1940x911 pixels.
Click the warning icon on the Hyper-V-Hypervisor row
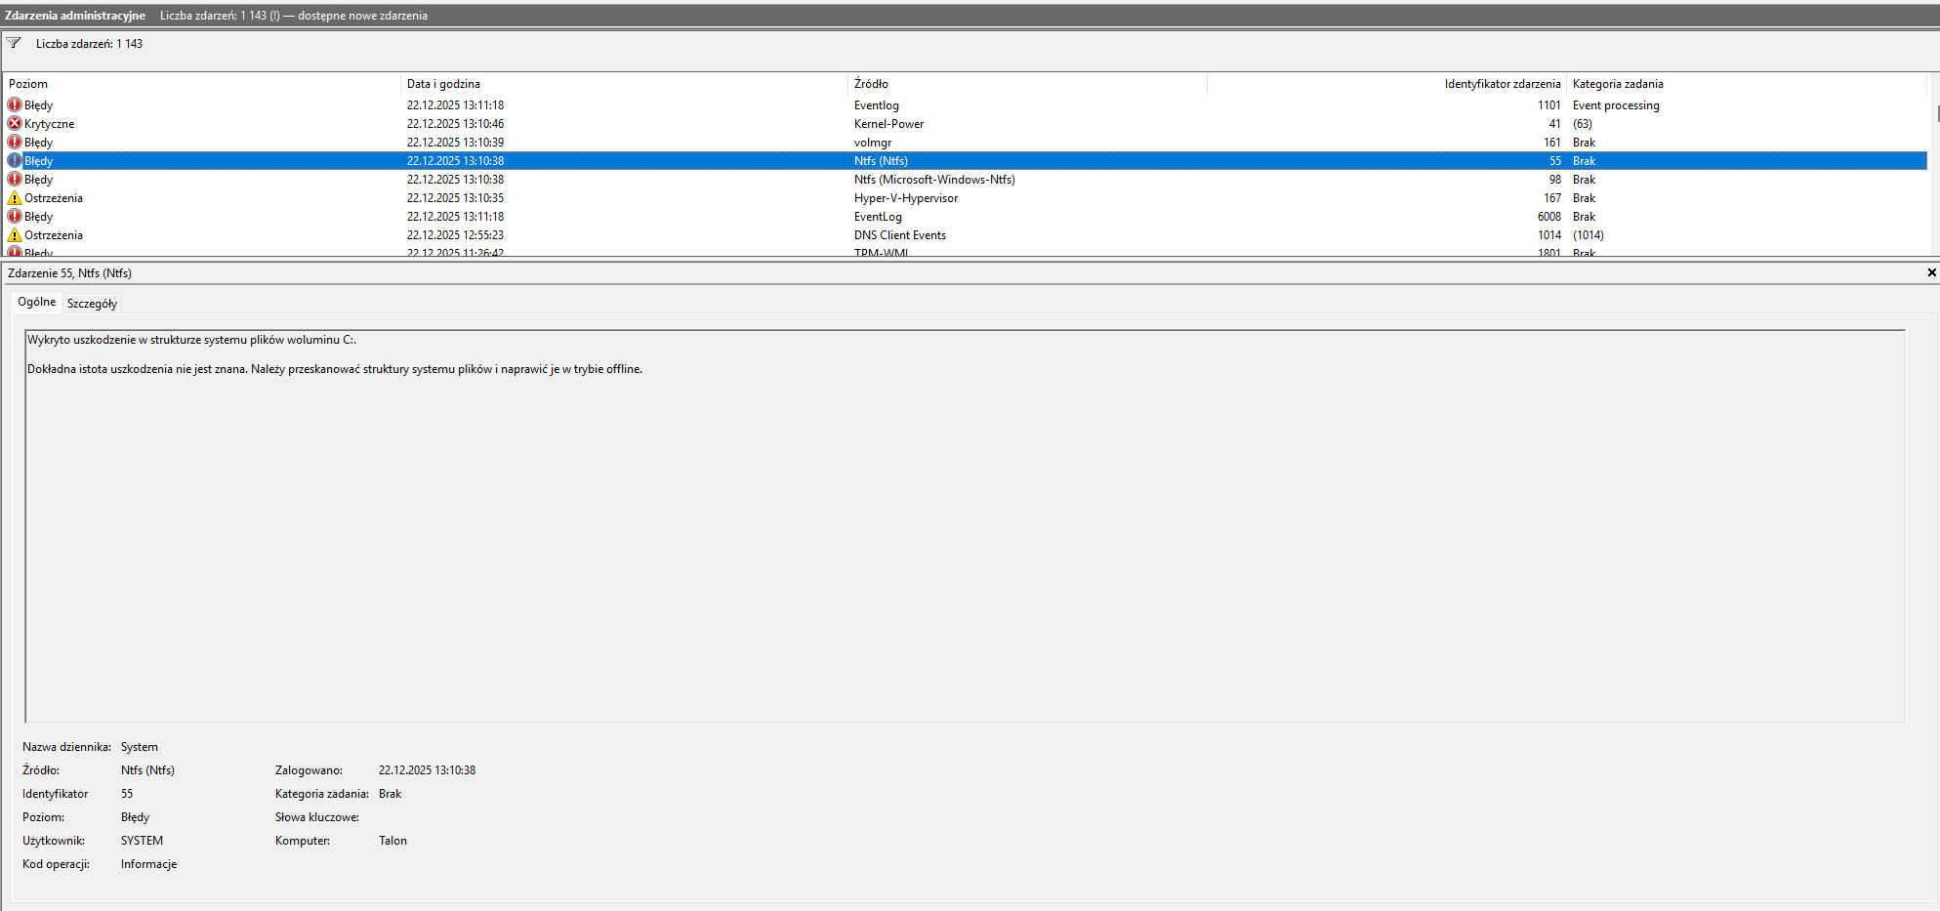tap(15, 197)
